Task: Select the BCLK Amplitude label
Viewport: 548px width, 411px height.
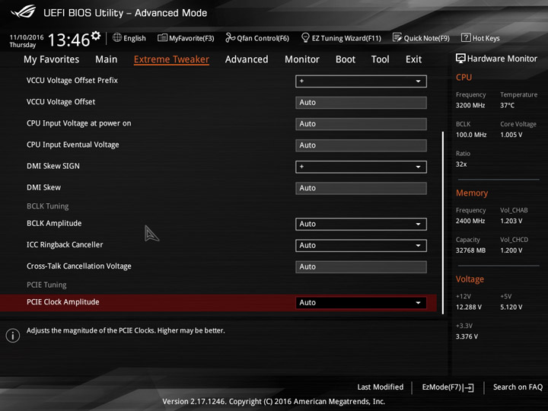Action: click(x=54, y=223)
